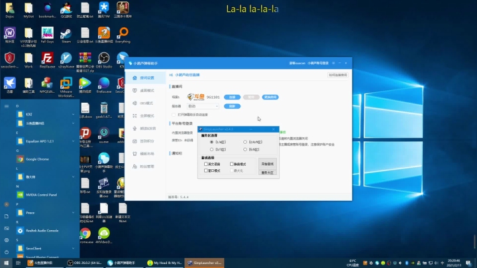Click the Power icon in Start menu

click(x=7, y=252)
